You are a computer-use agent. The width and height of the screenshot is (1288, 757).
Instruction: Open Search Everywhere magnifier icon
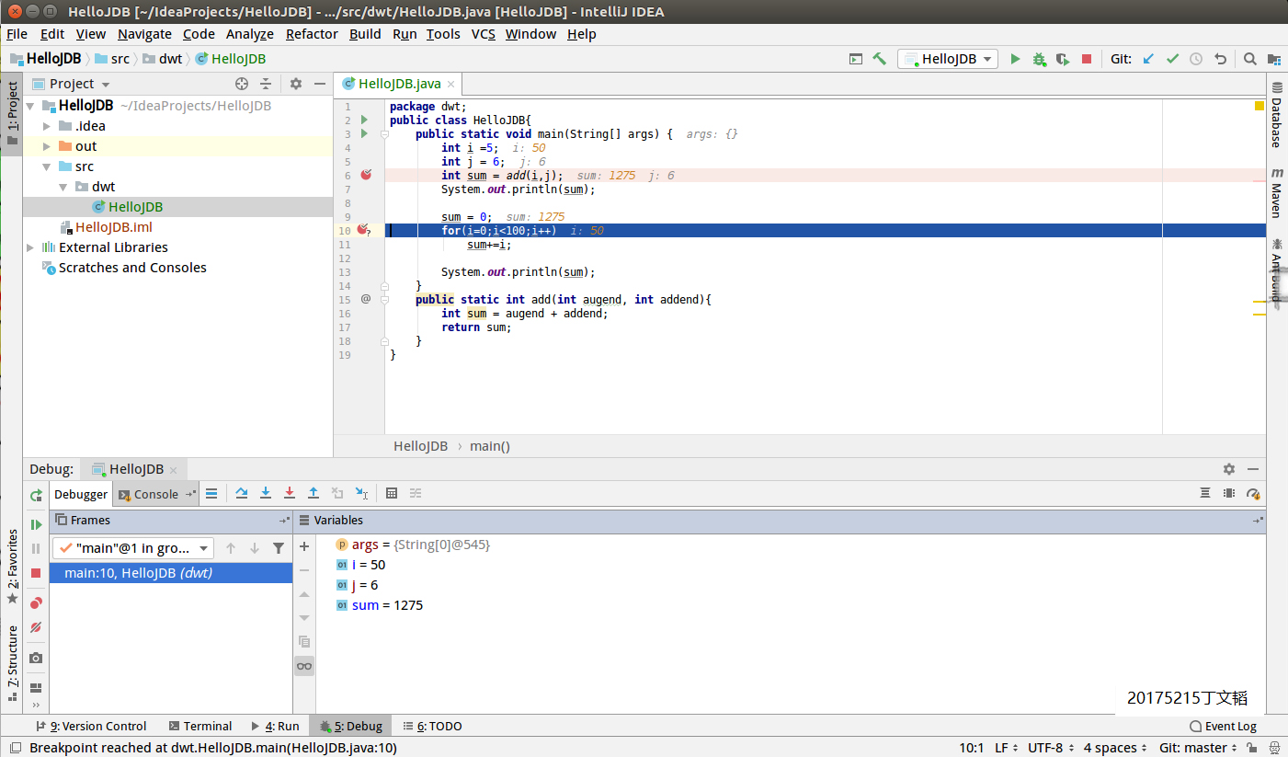1250,59
